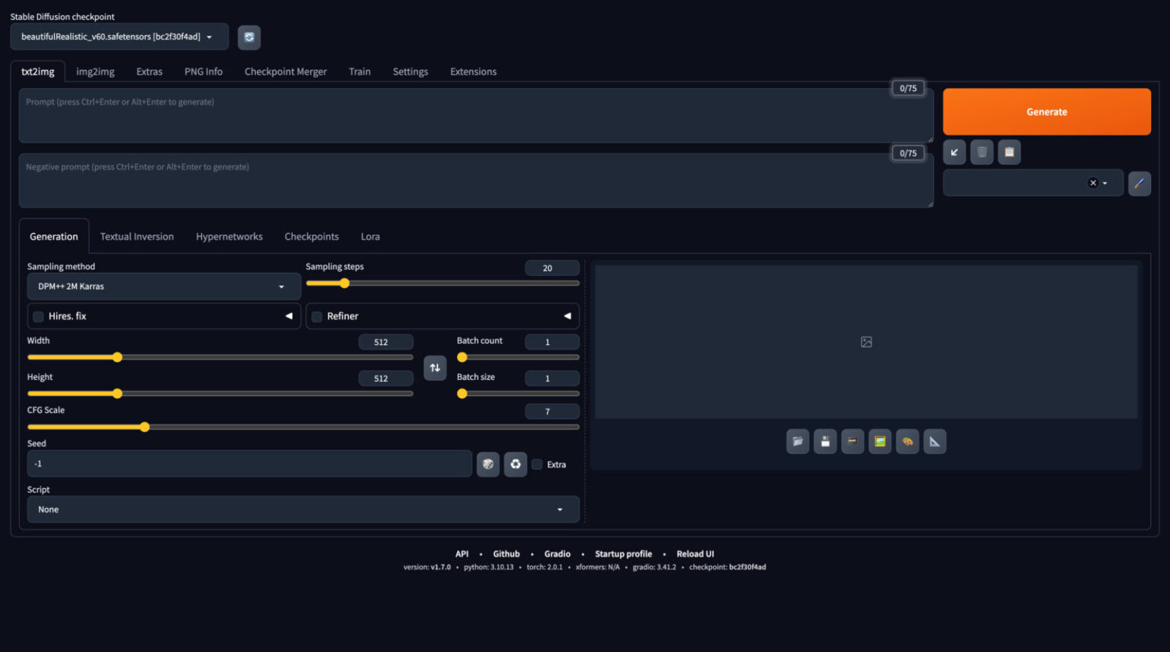Save the generated image with the floppy icon
1170x652 pixels.
click(x=825, y=441)
